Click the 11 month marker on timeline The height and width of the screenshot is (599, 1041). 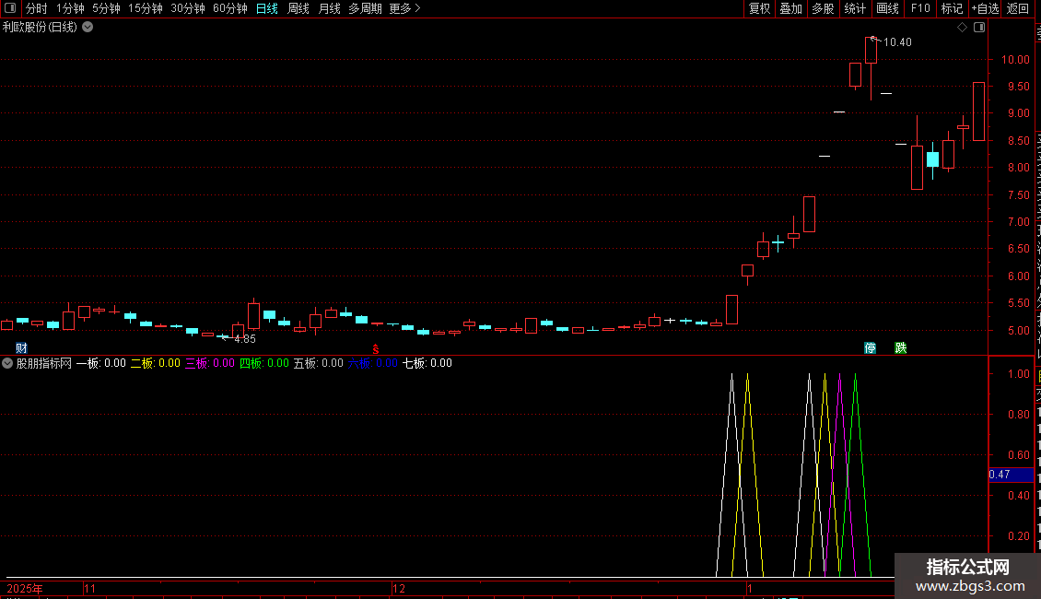(89, 589)
